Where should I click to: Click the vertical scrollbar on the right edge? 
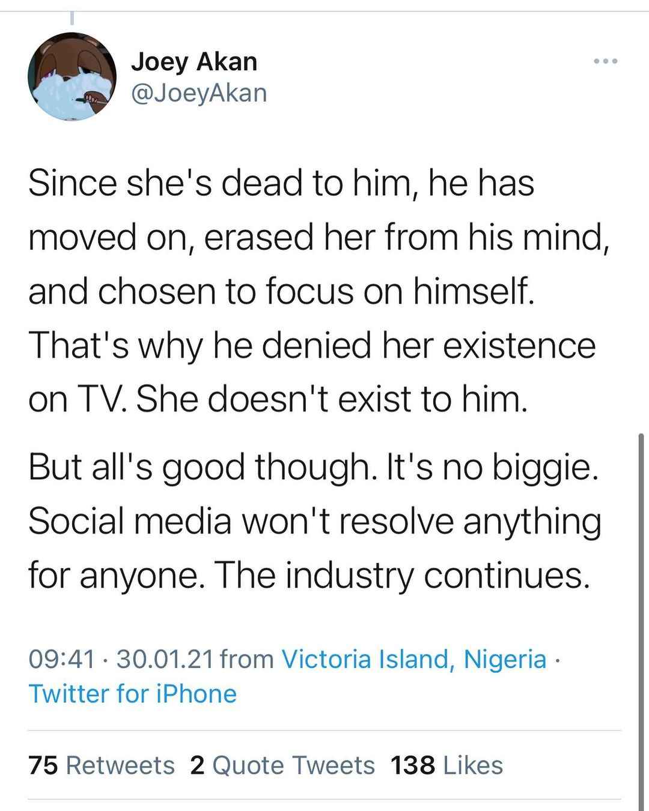coord(641,622)
